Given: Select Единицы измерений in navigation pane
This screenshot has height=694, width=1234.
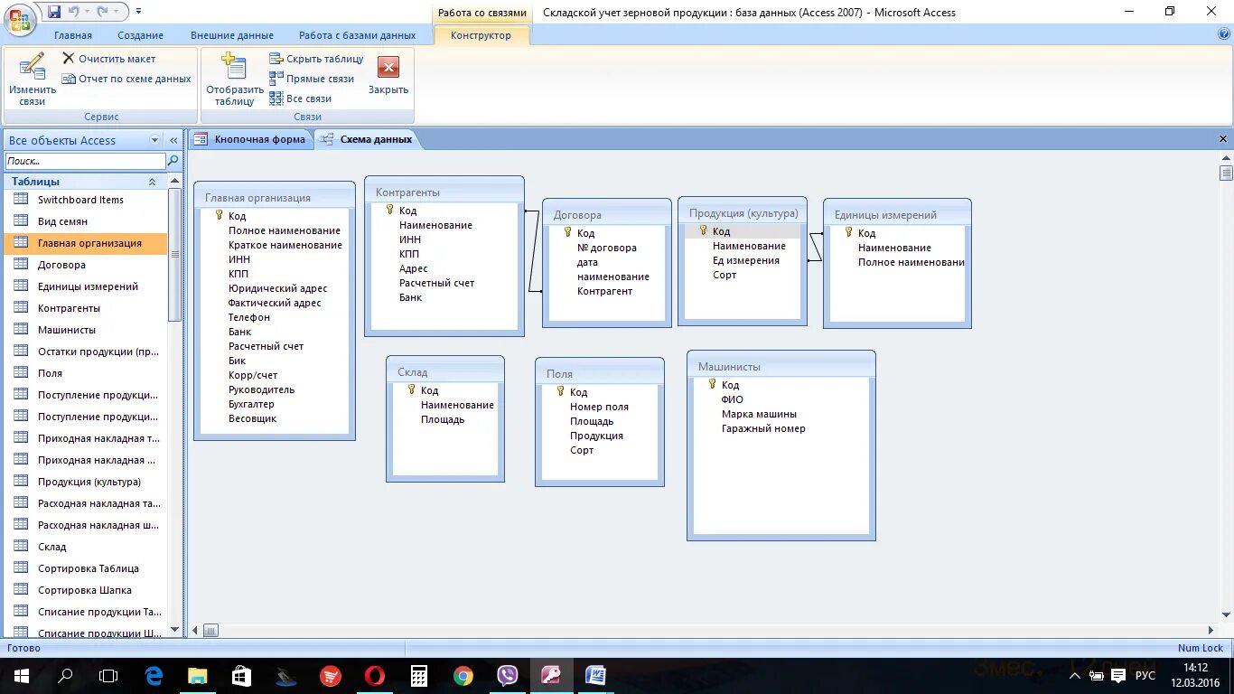Looking at the screenshot, I should coord(86,286).
